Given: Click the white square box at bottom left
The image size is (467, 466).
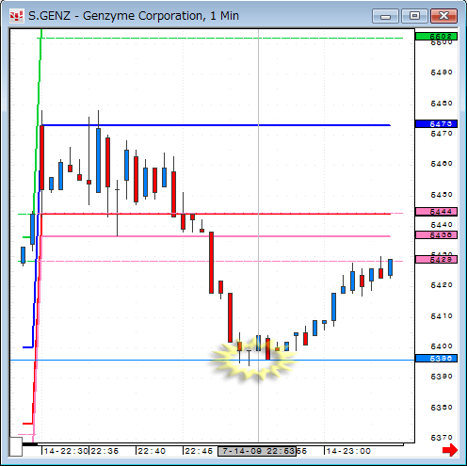Looking at the screenshot, I should (x=16, y=446).
